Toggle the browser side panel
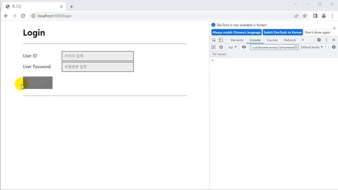Viewport: 338px width, 190px height. click(315, 16)
